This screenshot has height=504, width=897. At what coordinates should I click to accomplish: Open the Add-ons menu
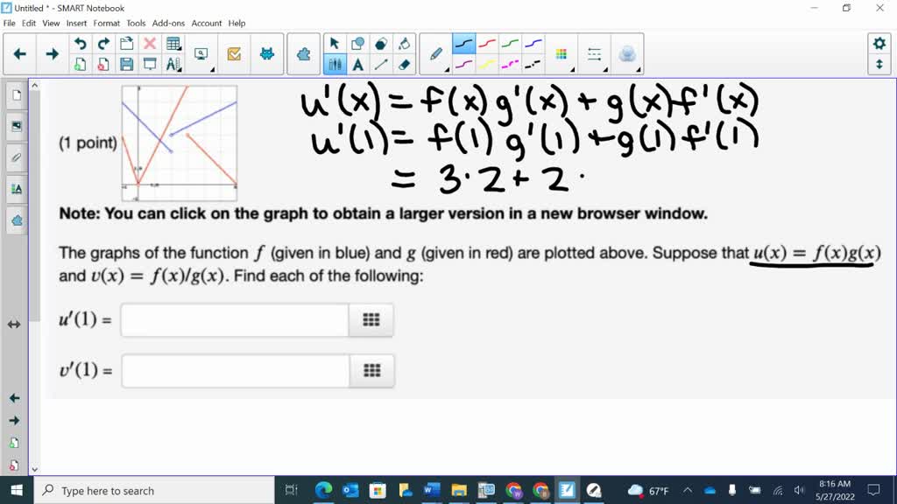click(167, 23)
